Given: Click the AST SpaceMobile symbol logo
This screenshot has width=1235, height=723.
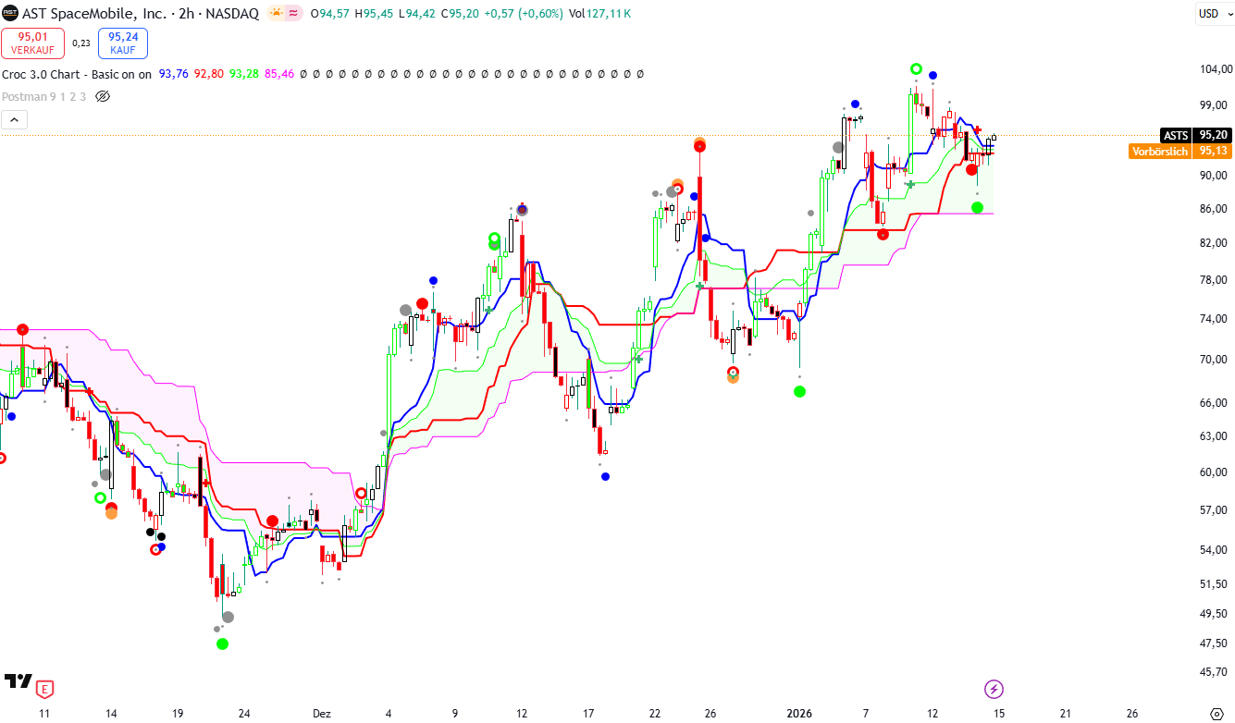Looking at the screenshot, I should coord(9,14).
